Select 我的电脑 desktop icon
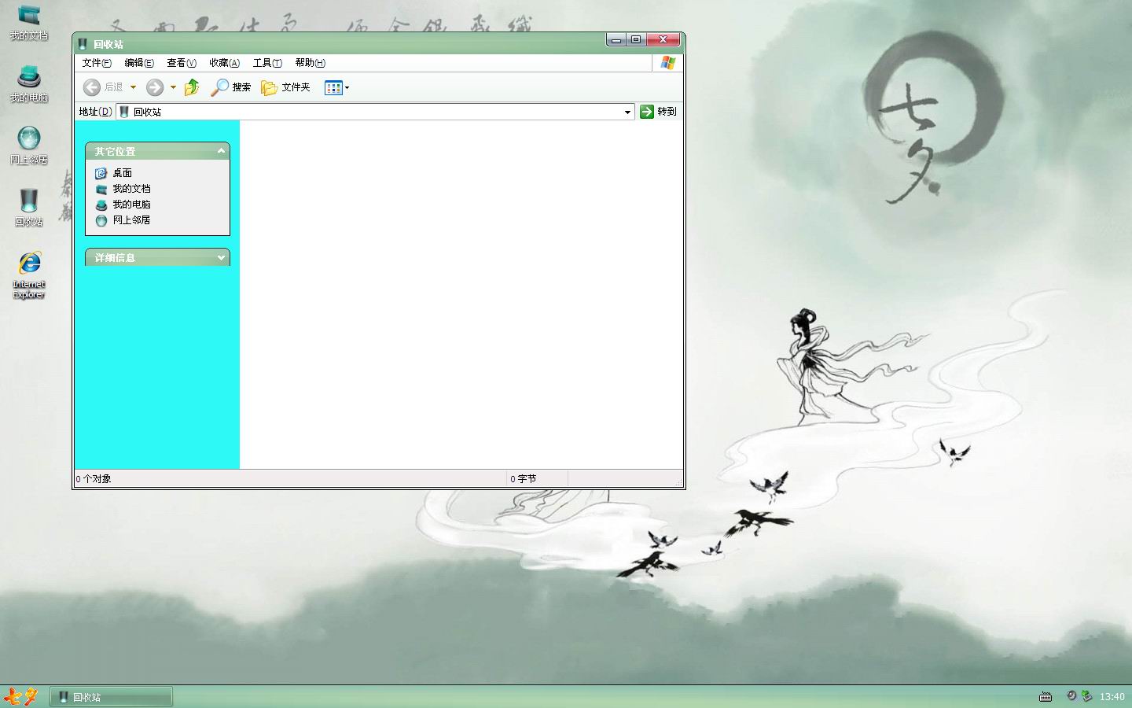Image resolution: width=1132 pixels, height=708 pixels. [29, 84]
